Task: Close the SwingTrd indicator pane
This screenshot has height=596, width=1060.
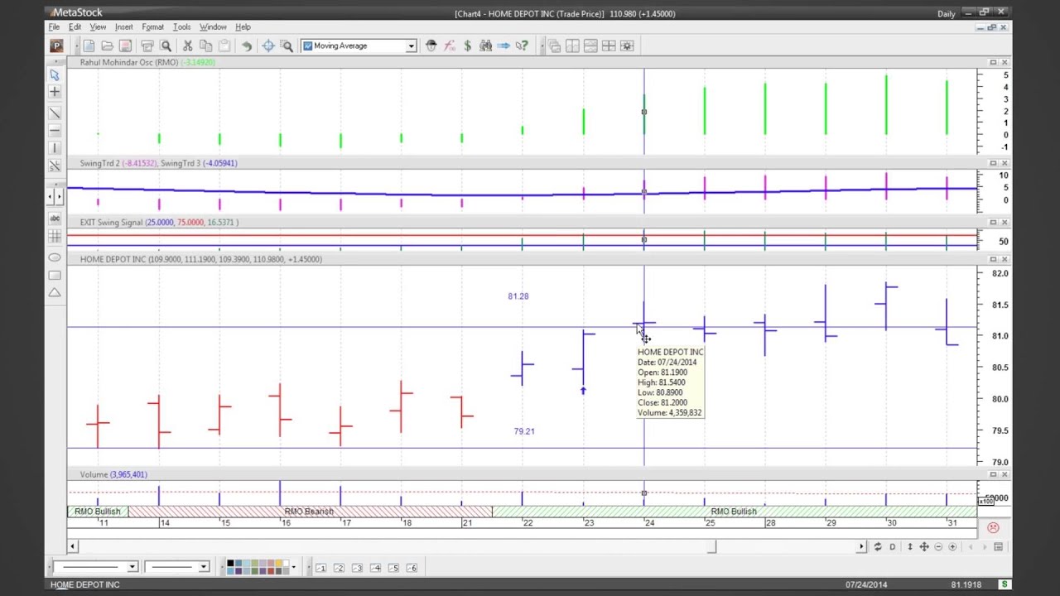Action: point(1005,163)
